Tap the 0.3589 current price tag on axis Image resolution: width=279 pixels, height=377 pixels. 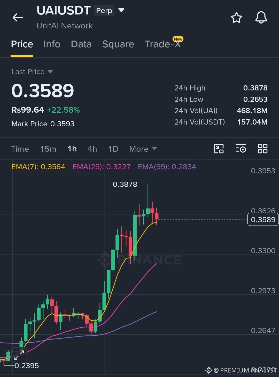click(263, 219)
